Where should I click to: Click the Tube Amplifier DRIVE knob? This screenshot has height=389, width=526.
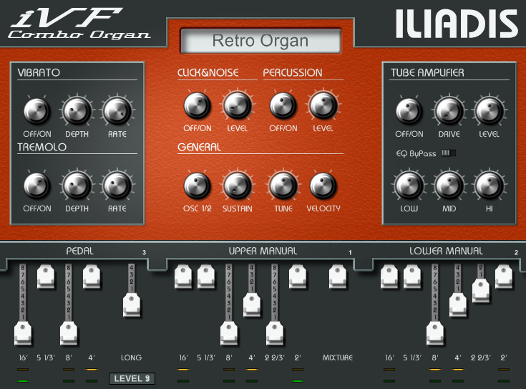point(449,111)
